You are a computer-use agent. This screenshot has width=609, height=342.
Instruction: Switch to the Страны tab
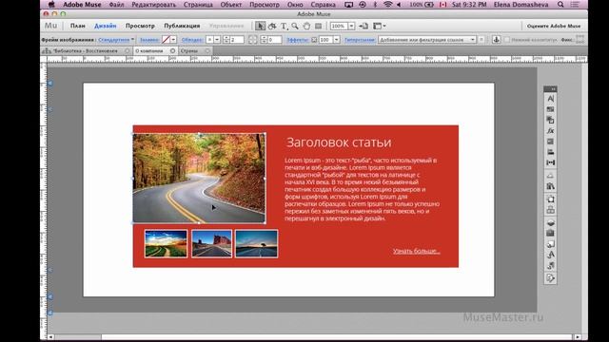pyautogui.click(x=189, y=50)
